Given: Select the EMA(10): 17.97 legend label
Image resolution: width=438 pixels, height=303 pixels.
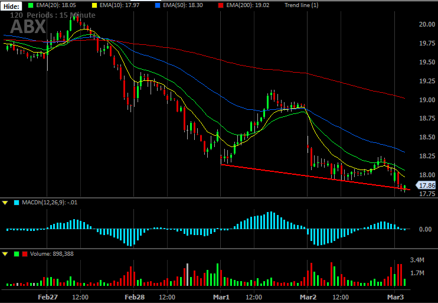Looking at the screenshot, I should point(119,5).
